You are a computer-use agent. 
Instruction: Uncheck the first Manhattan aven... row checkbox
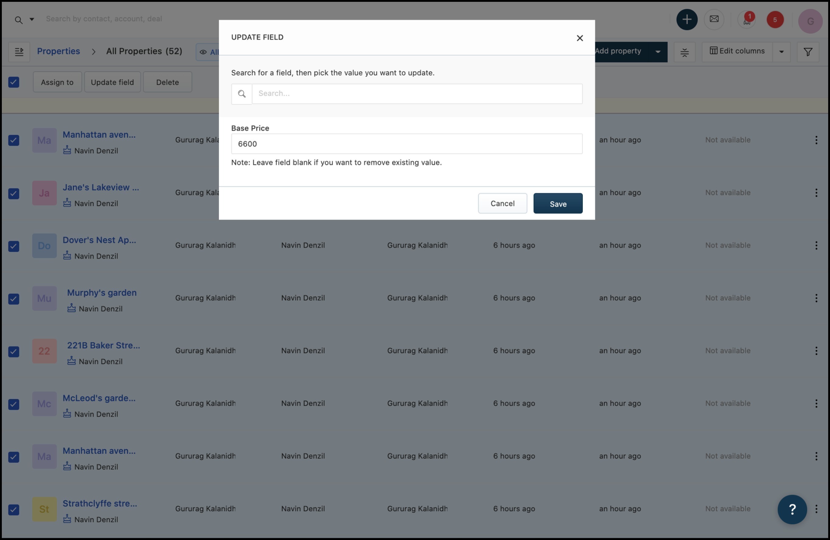[x=14, y=140]
